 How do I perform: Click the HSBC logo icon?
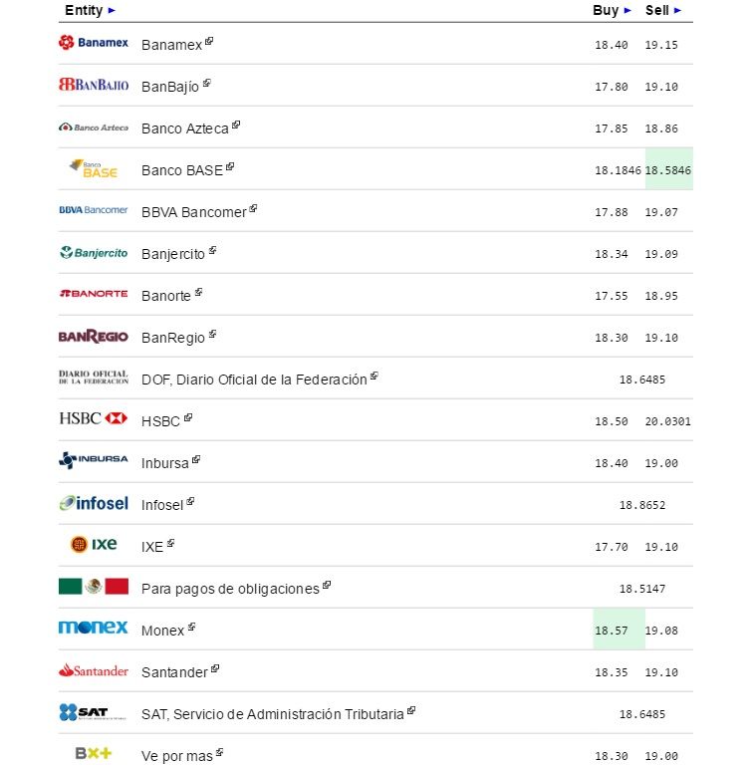[x=93, y=418]
